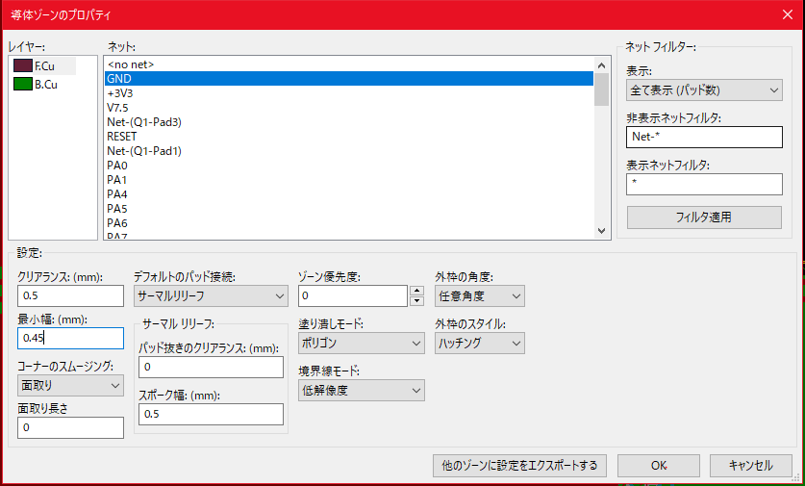The width and height of the screenshot is (805, 486).
Task: Select the PA5 net
Action: (x=349, y=209)
